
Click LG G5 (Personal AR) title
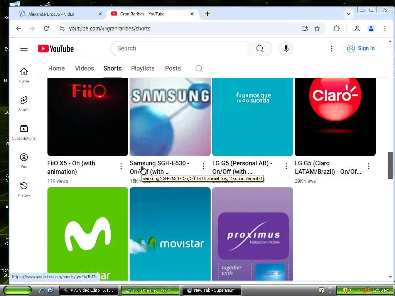click(x=242, y=167)
